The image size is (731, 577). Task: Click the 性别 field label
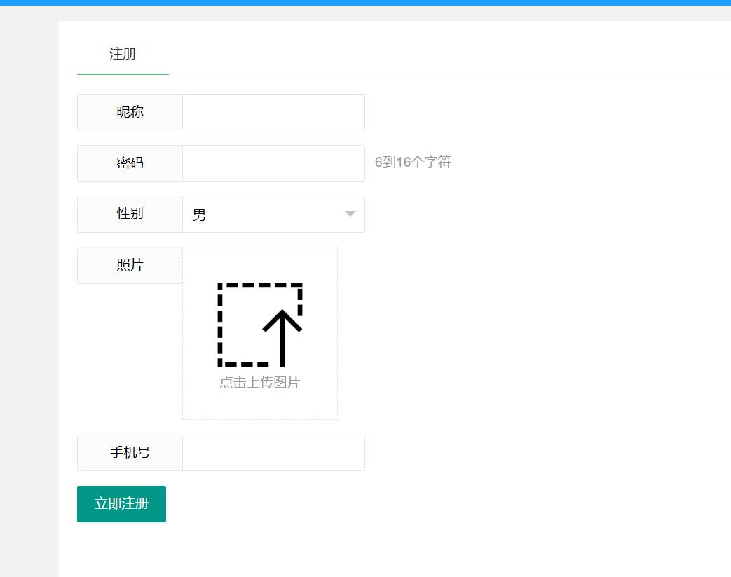coord(130,214)
